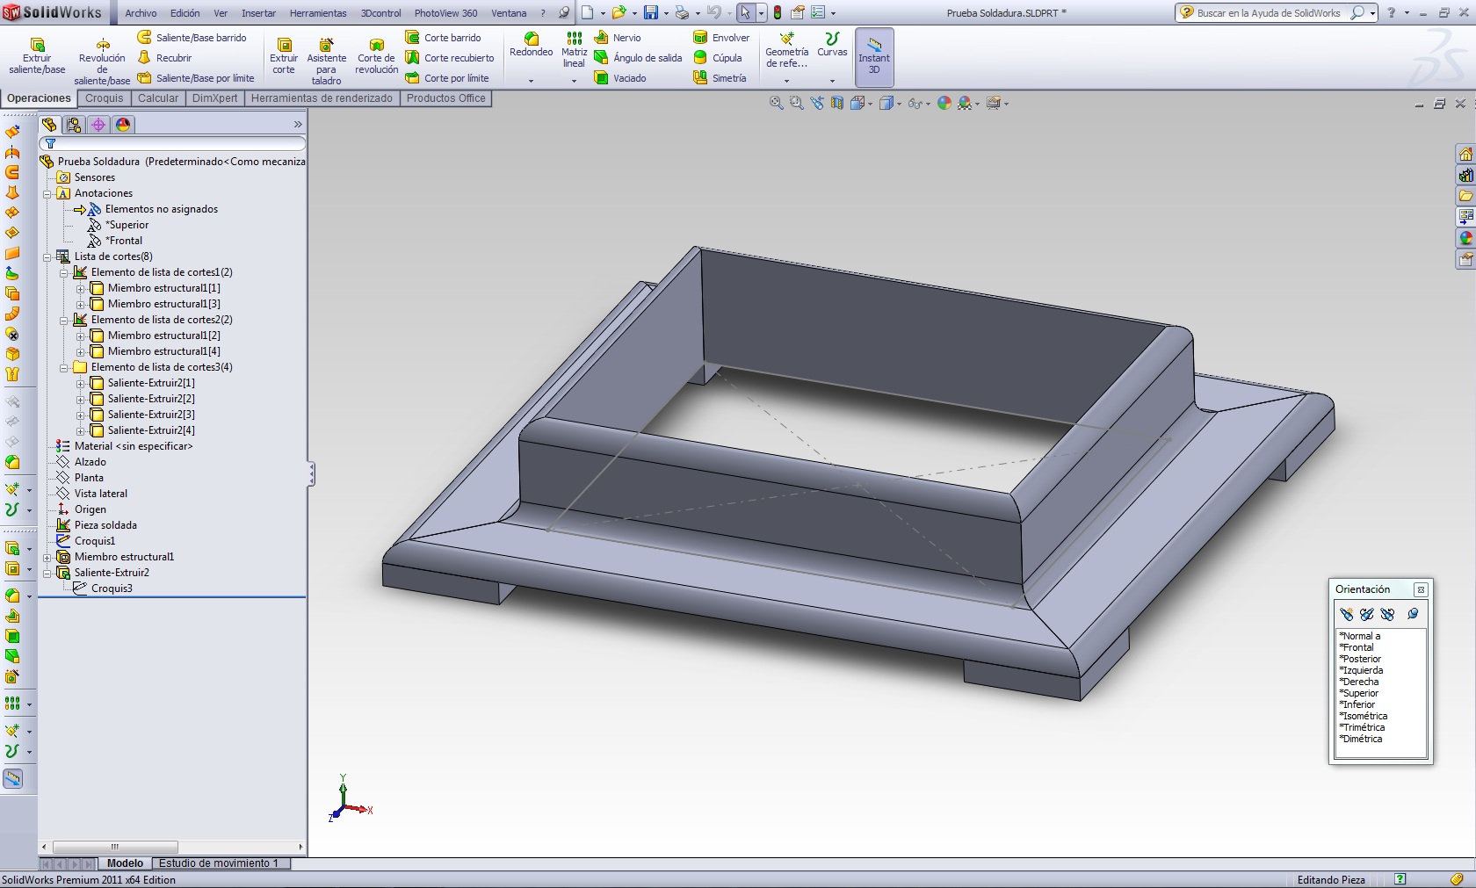
Task: Expand Miembro estructural1 feature
Action: tap(47, 557)
